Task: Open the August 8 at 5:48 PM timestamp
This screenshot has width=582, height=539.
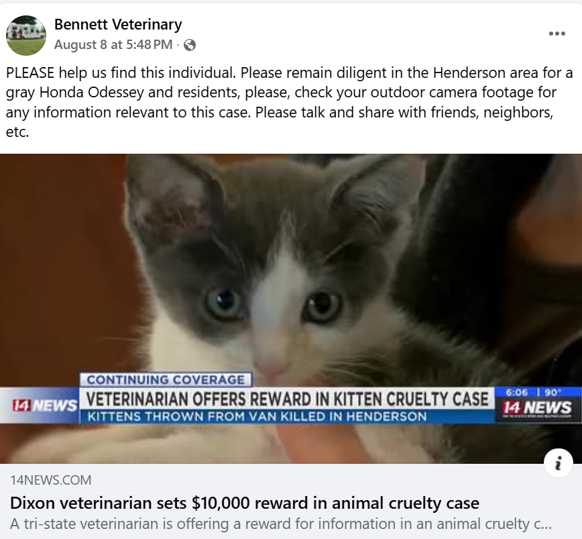Action: [113, 44]
